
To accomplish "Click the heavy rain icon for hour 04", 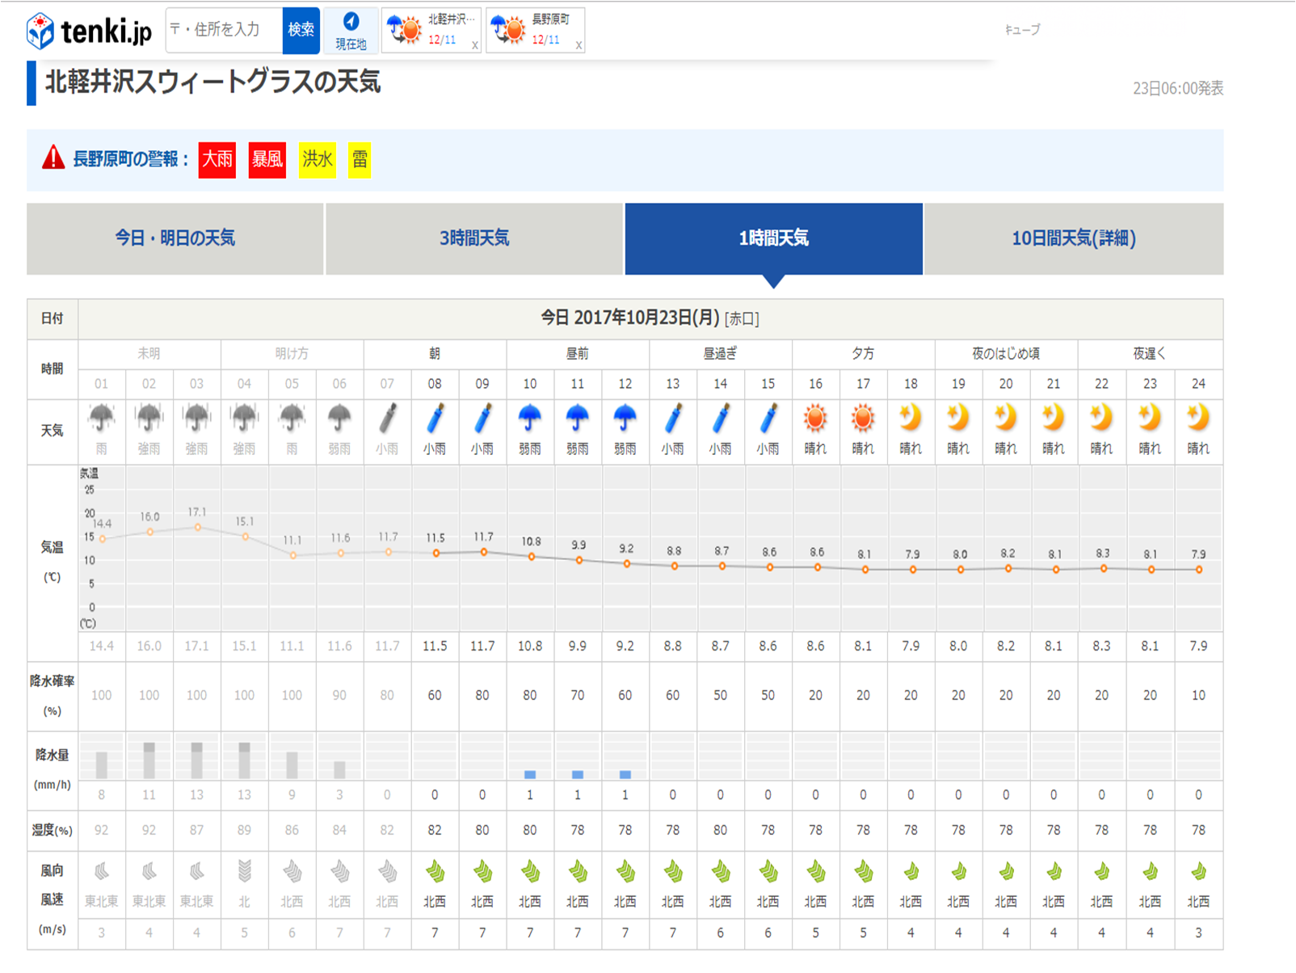I will (x=244, y=419).
